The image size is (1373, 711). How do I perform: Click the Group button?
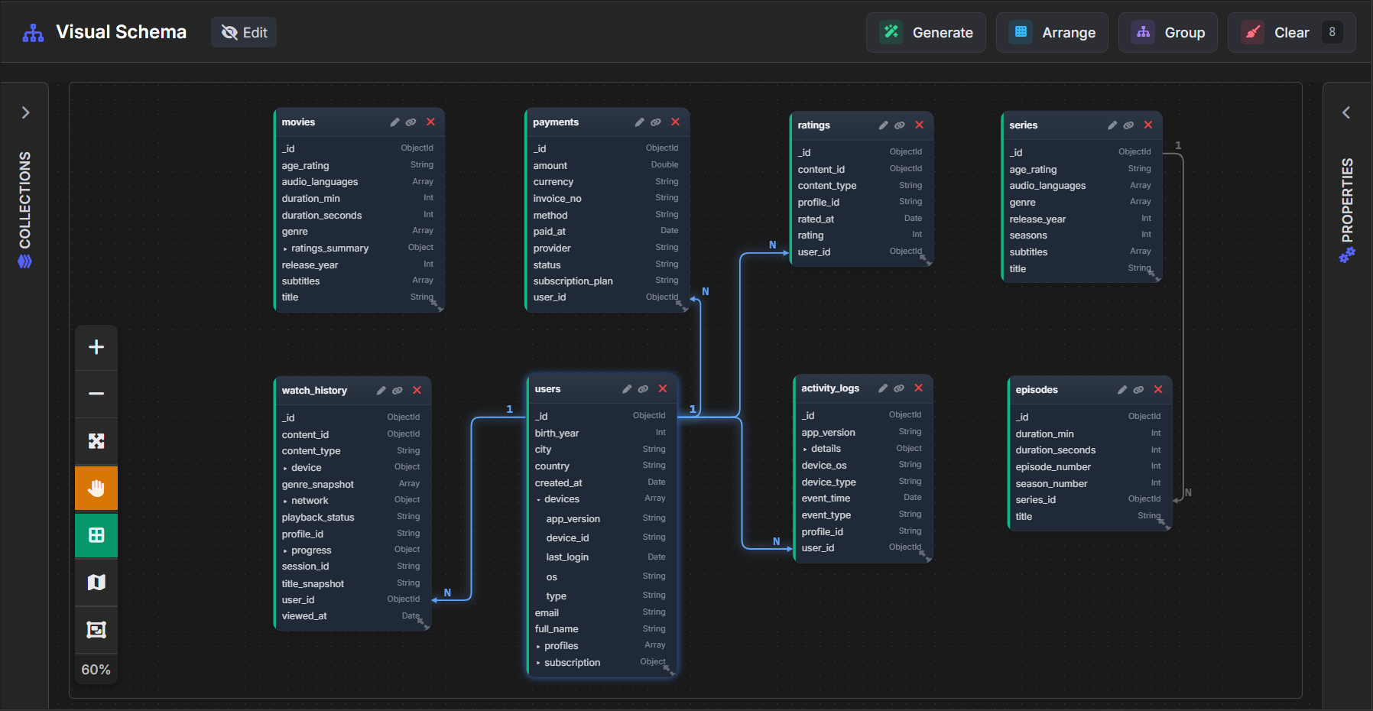point(1168,33)
